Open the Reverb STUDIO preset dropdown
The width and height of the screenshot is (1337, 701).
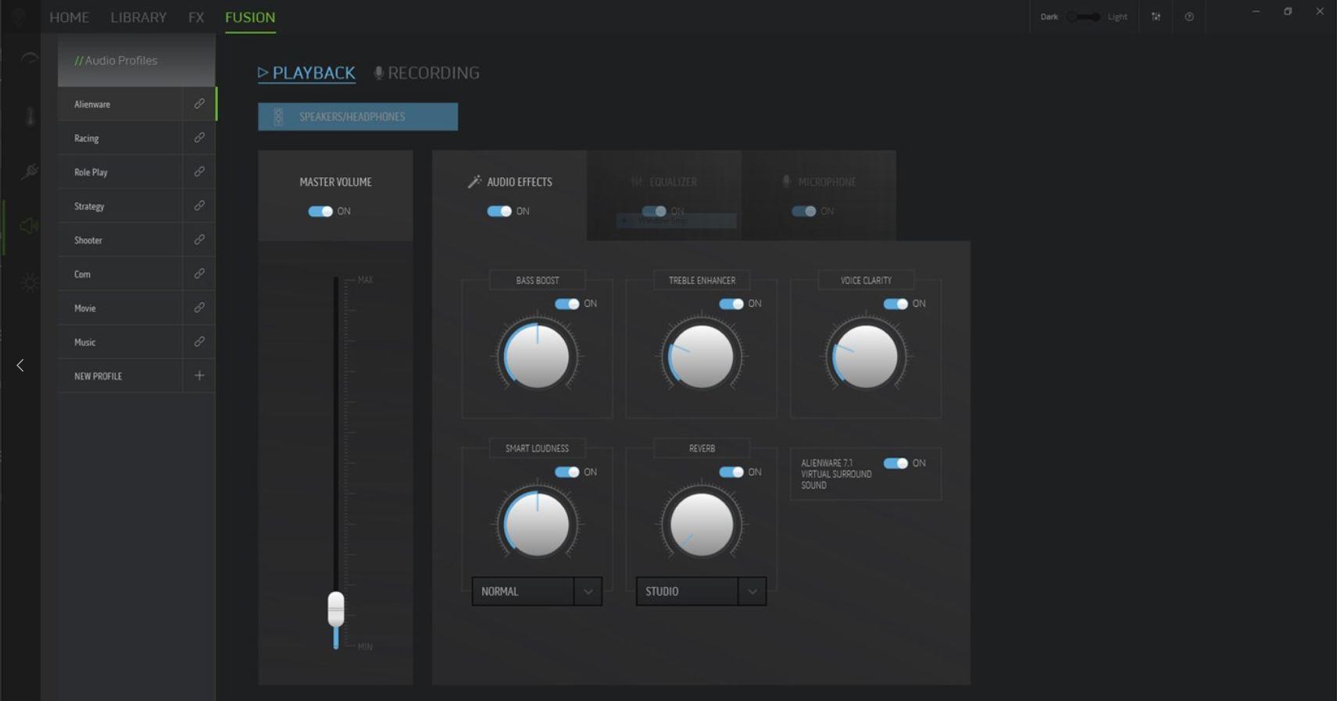(752, 592)
